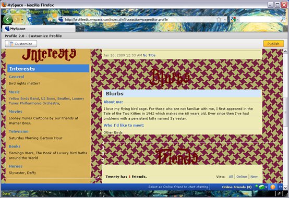View Online friends link
Viewport: 289px width, 198px height.
242,177
